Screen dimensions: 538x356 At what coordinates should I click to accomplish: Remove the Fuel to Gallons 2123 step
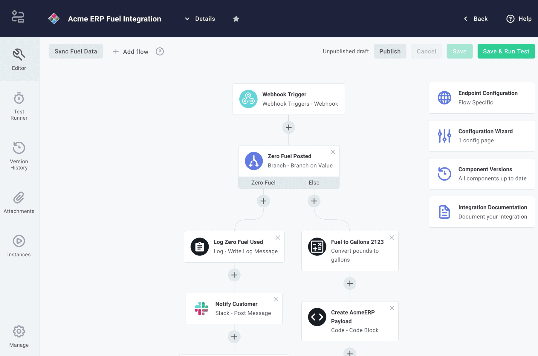pos(392,238)
